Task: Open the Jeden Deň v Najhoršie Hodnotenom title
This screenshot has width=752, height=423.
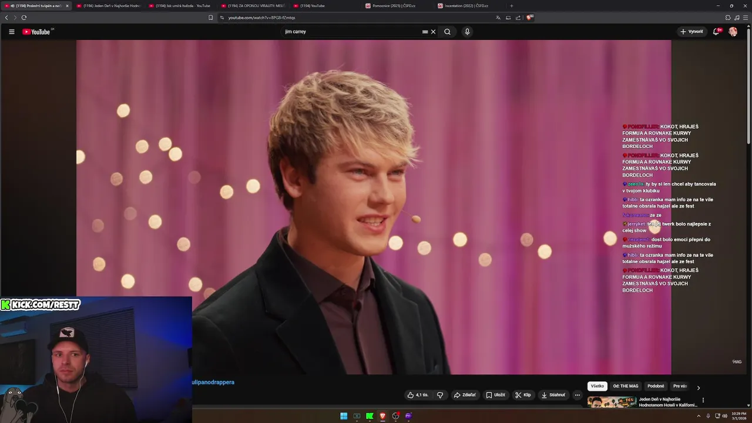Action: 668,402
